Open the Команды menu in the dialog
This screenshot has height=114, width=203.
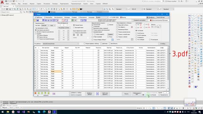point(67,17)
